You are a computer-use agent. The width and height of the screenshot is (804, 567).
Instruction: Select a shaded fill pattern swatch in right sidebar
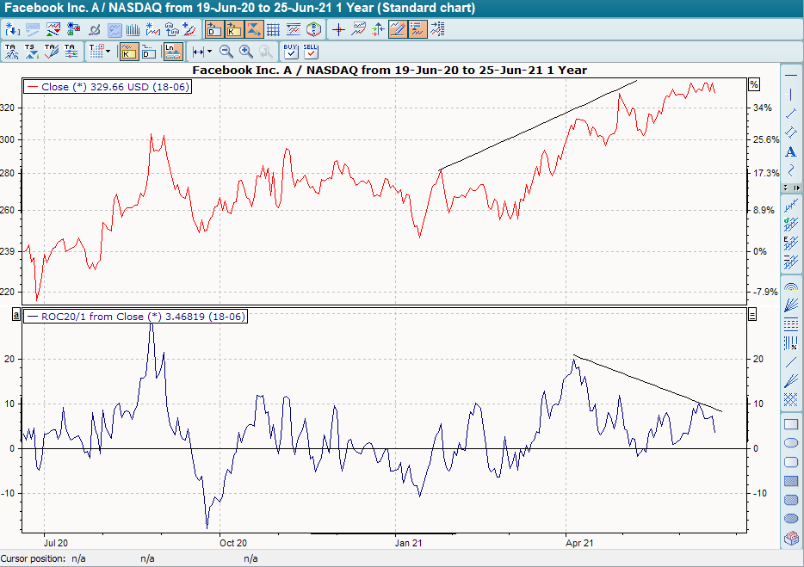(x=789, y=481)
